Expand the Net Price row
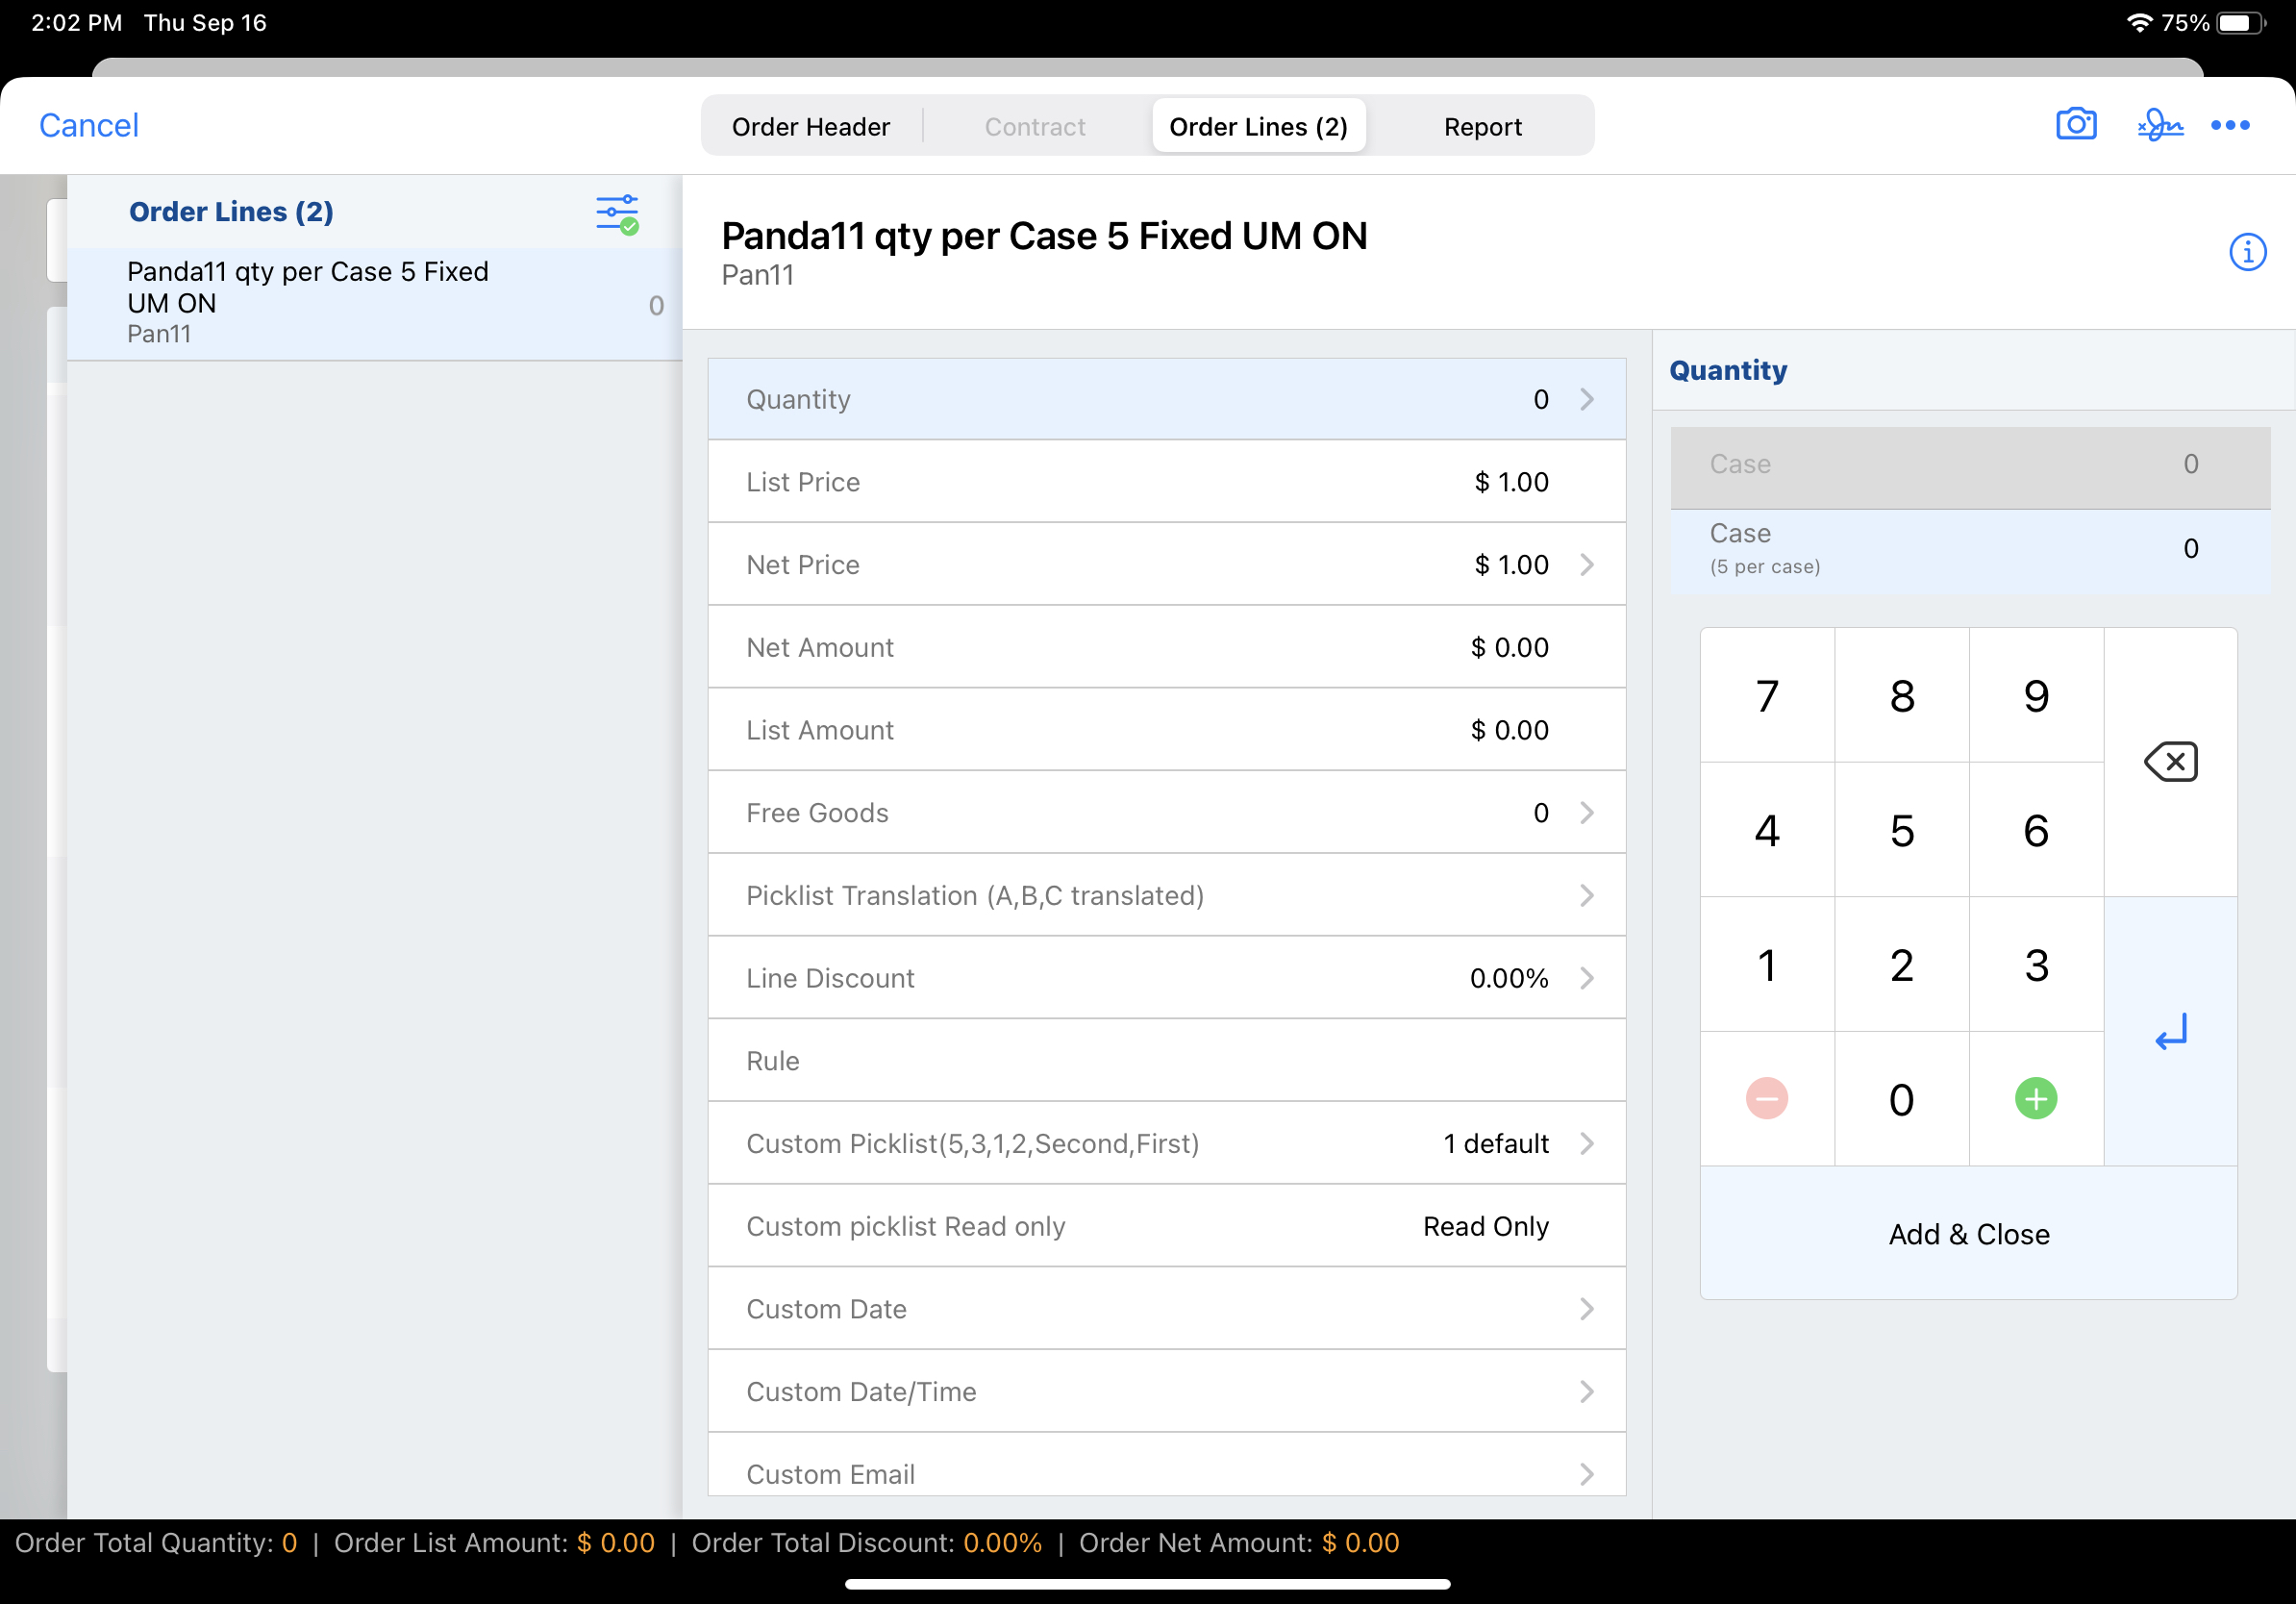Viewport: 2296px width, 1604px height. pyautogui.click(x=1166, y=565)
